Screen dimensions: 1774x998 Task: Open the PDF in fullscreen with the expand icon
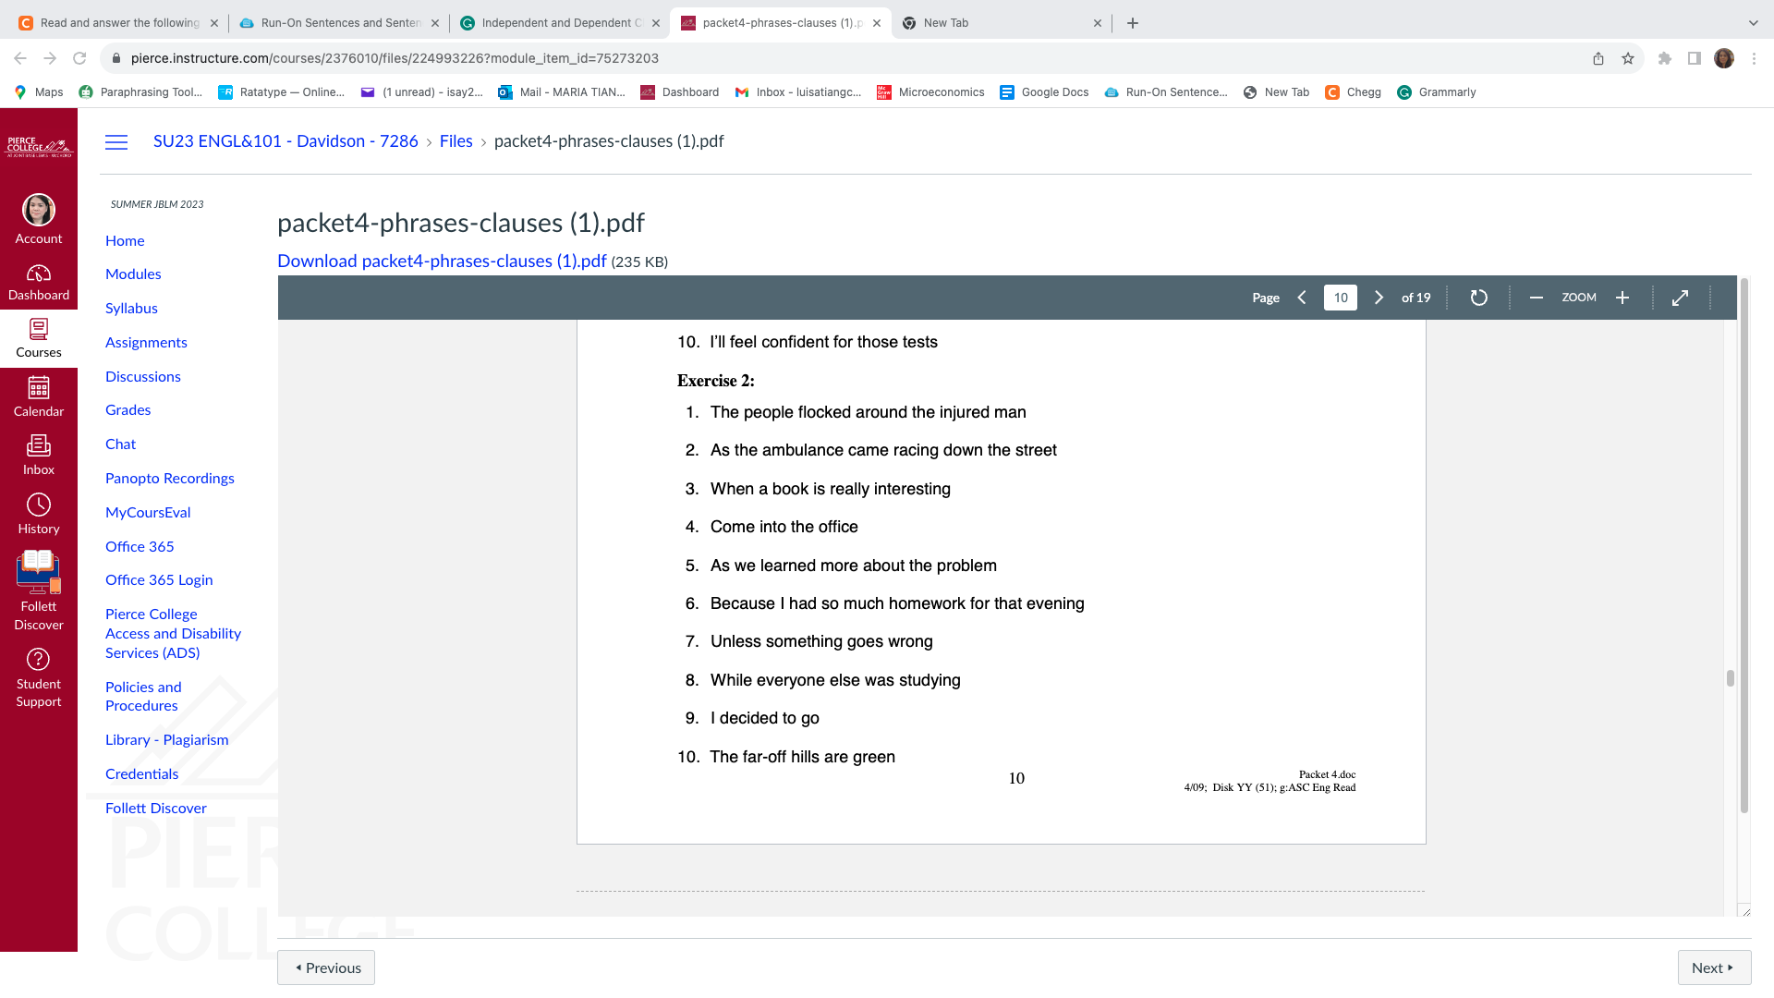[x=1680, y=298]
